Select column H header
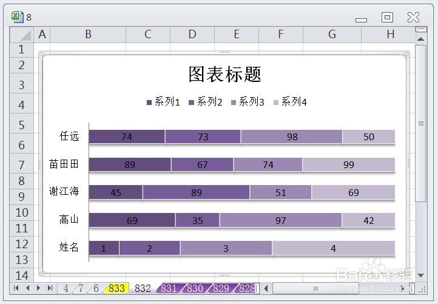Viewport: 438px width, 304px height. coord(388,35)
